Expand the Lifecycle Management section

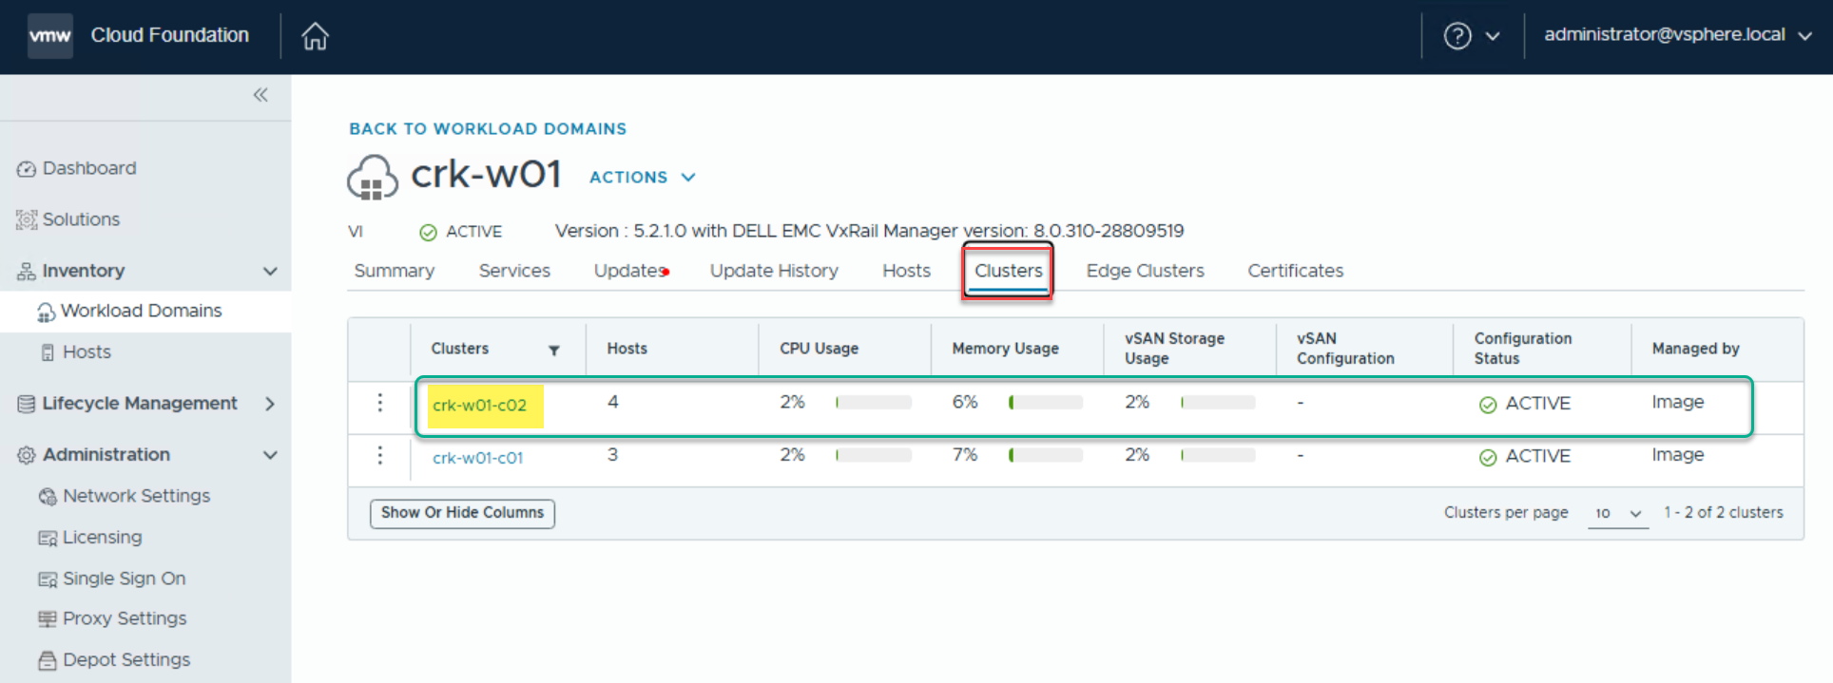pyautogui.click(x=270, y=404)
